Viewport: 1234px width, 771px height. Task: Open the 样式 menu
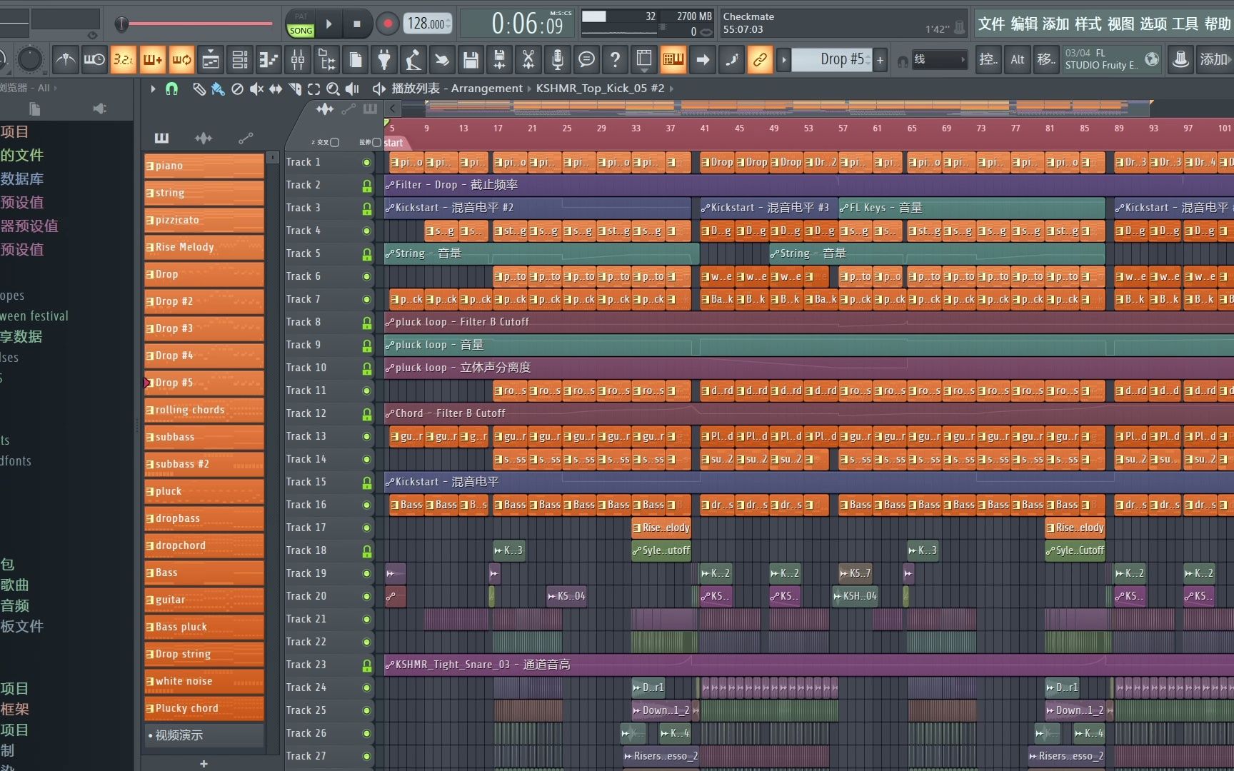click(x=1088, y=24)
